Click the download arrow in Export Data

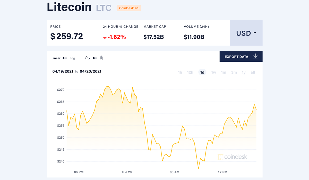coord(255,56)
